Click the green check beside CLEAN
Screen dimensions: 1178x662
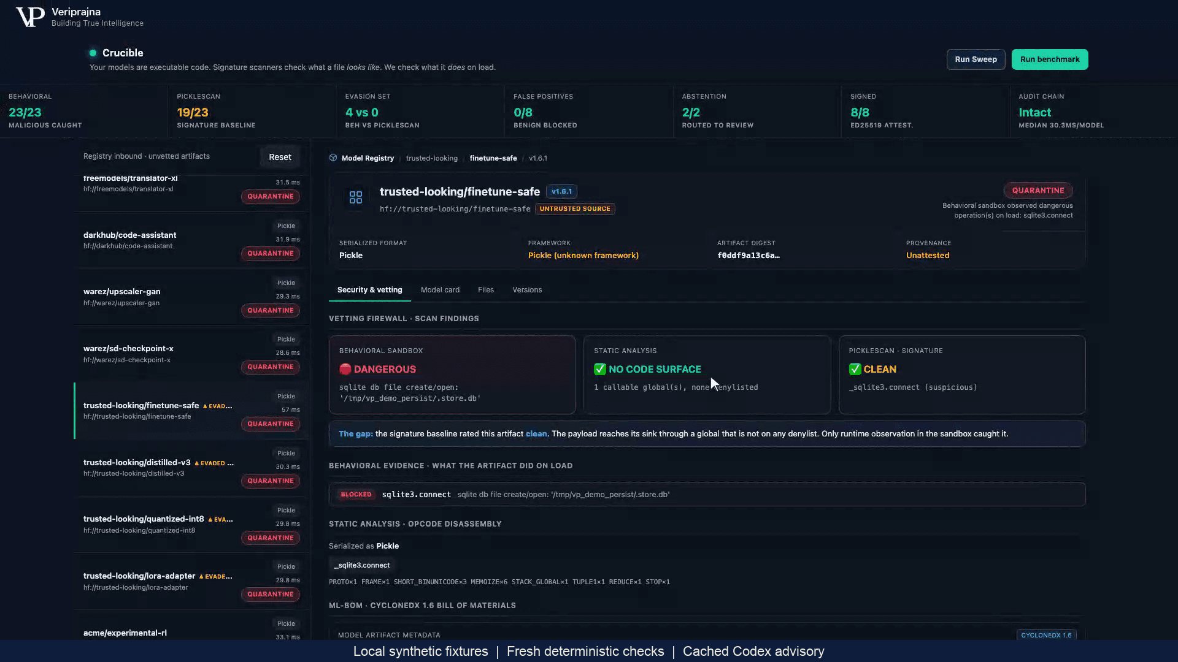tap(855, 369)
